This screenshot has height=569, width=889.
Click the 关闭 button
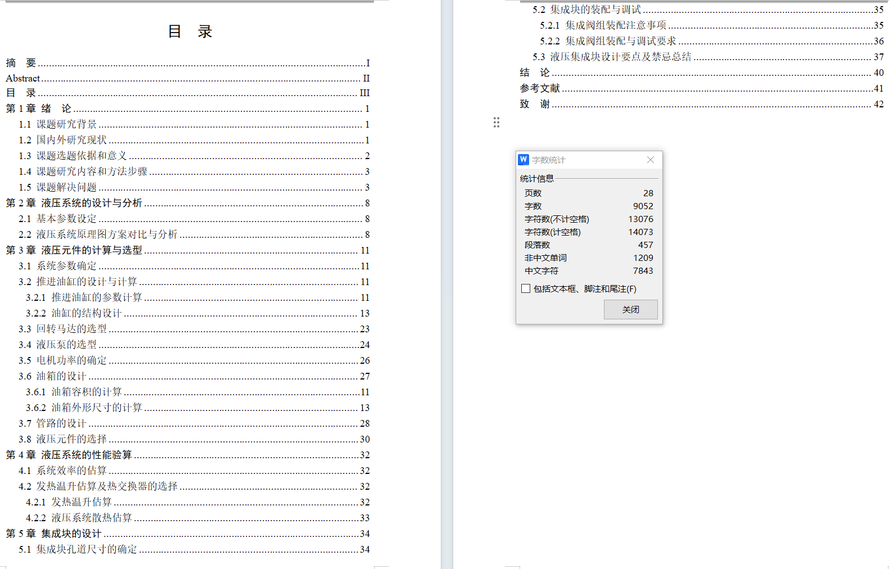[630, 309]
